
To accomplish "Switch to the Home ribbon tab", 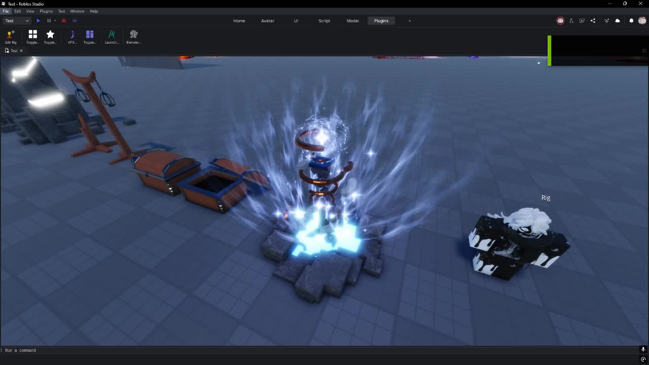I will click(x=239, y=21).
